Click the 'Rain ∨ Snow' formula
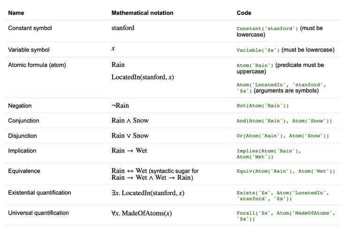 [x=130, y=136]
